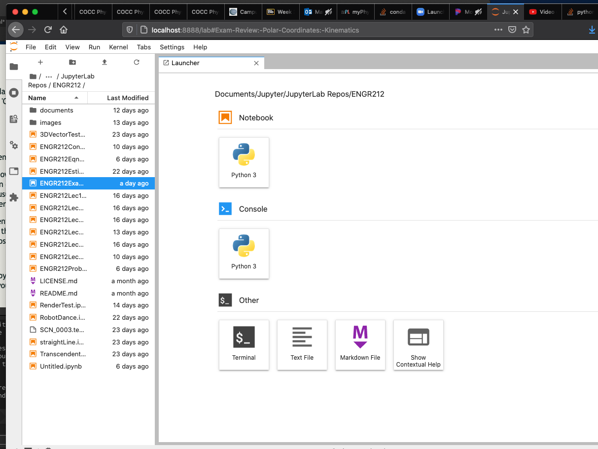Viewport: 598px width, 449px height.
Task: Open the file browser sidebar icon
Action: pyautogui.click(x=14, y=67)
